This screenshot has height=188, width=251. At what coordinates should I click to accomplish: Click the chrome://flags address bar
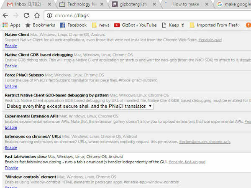coord(125,15)
